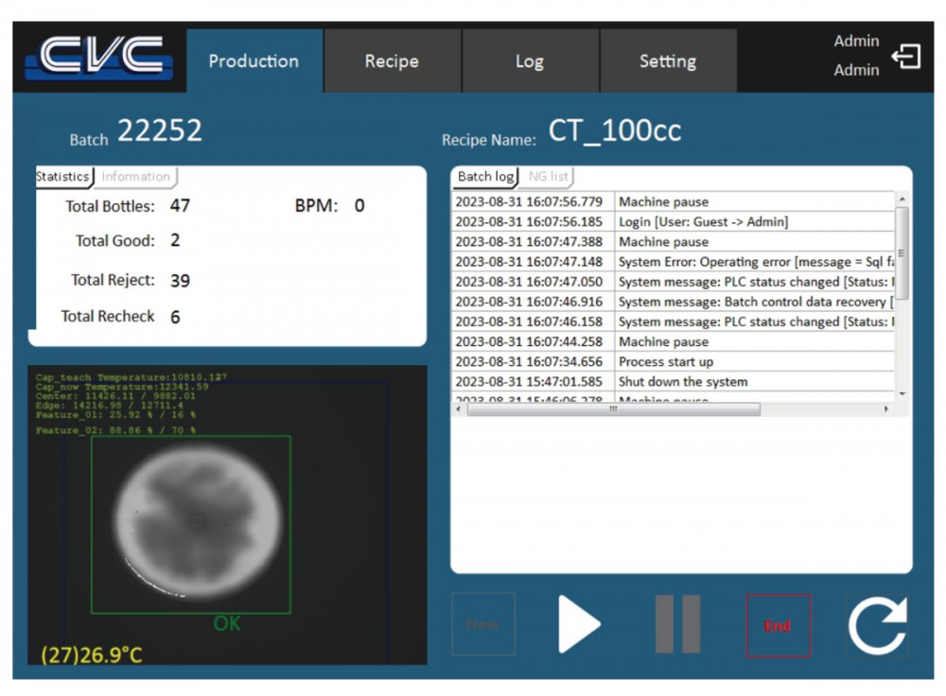Show the NG list tab

tap(549, 177)
